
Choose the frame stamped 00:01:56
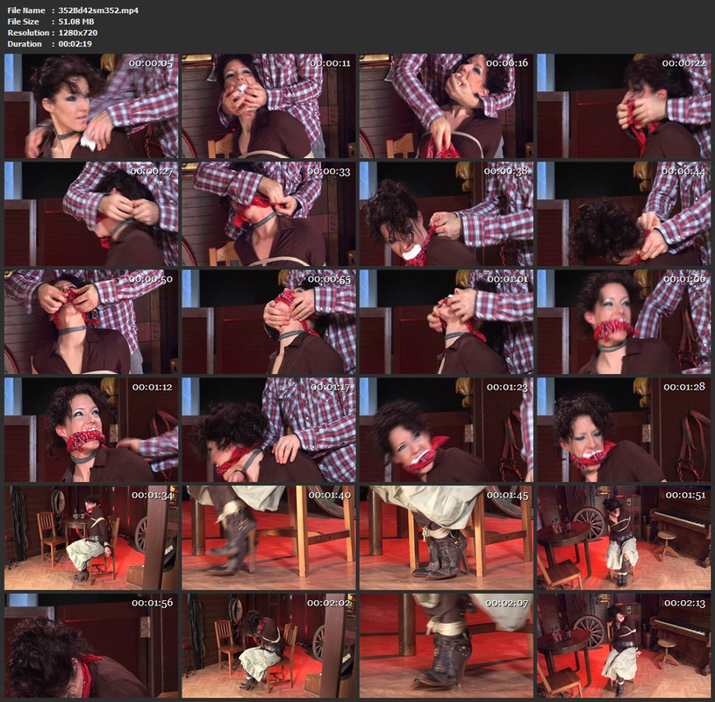[91, 646]
